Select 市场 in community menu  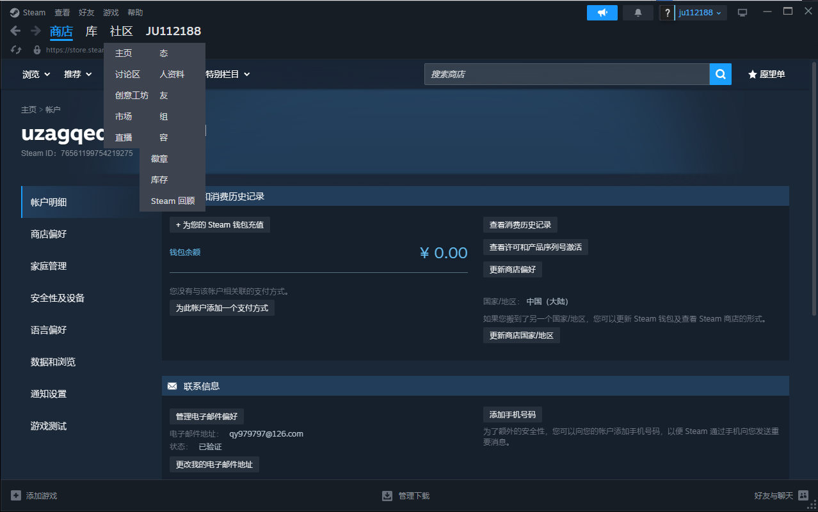point(124,116)
